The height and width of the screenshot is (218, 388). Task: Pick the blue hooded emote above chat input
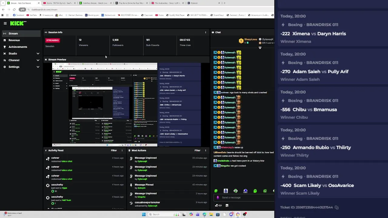(226, 191)
